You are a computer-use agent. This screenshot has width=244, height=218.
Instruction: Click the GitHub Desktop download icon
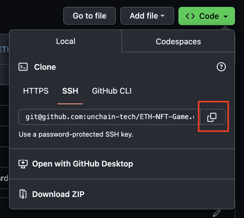(x=23, y=164)
